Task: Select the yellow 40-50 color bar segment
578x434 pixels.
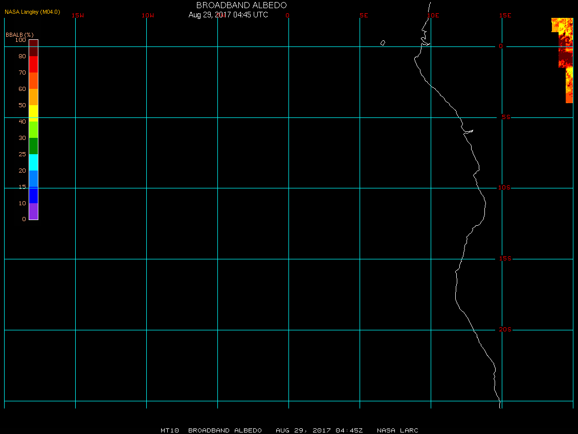Action: (x=34, y=113)
